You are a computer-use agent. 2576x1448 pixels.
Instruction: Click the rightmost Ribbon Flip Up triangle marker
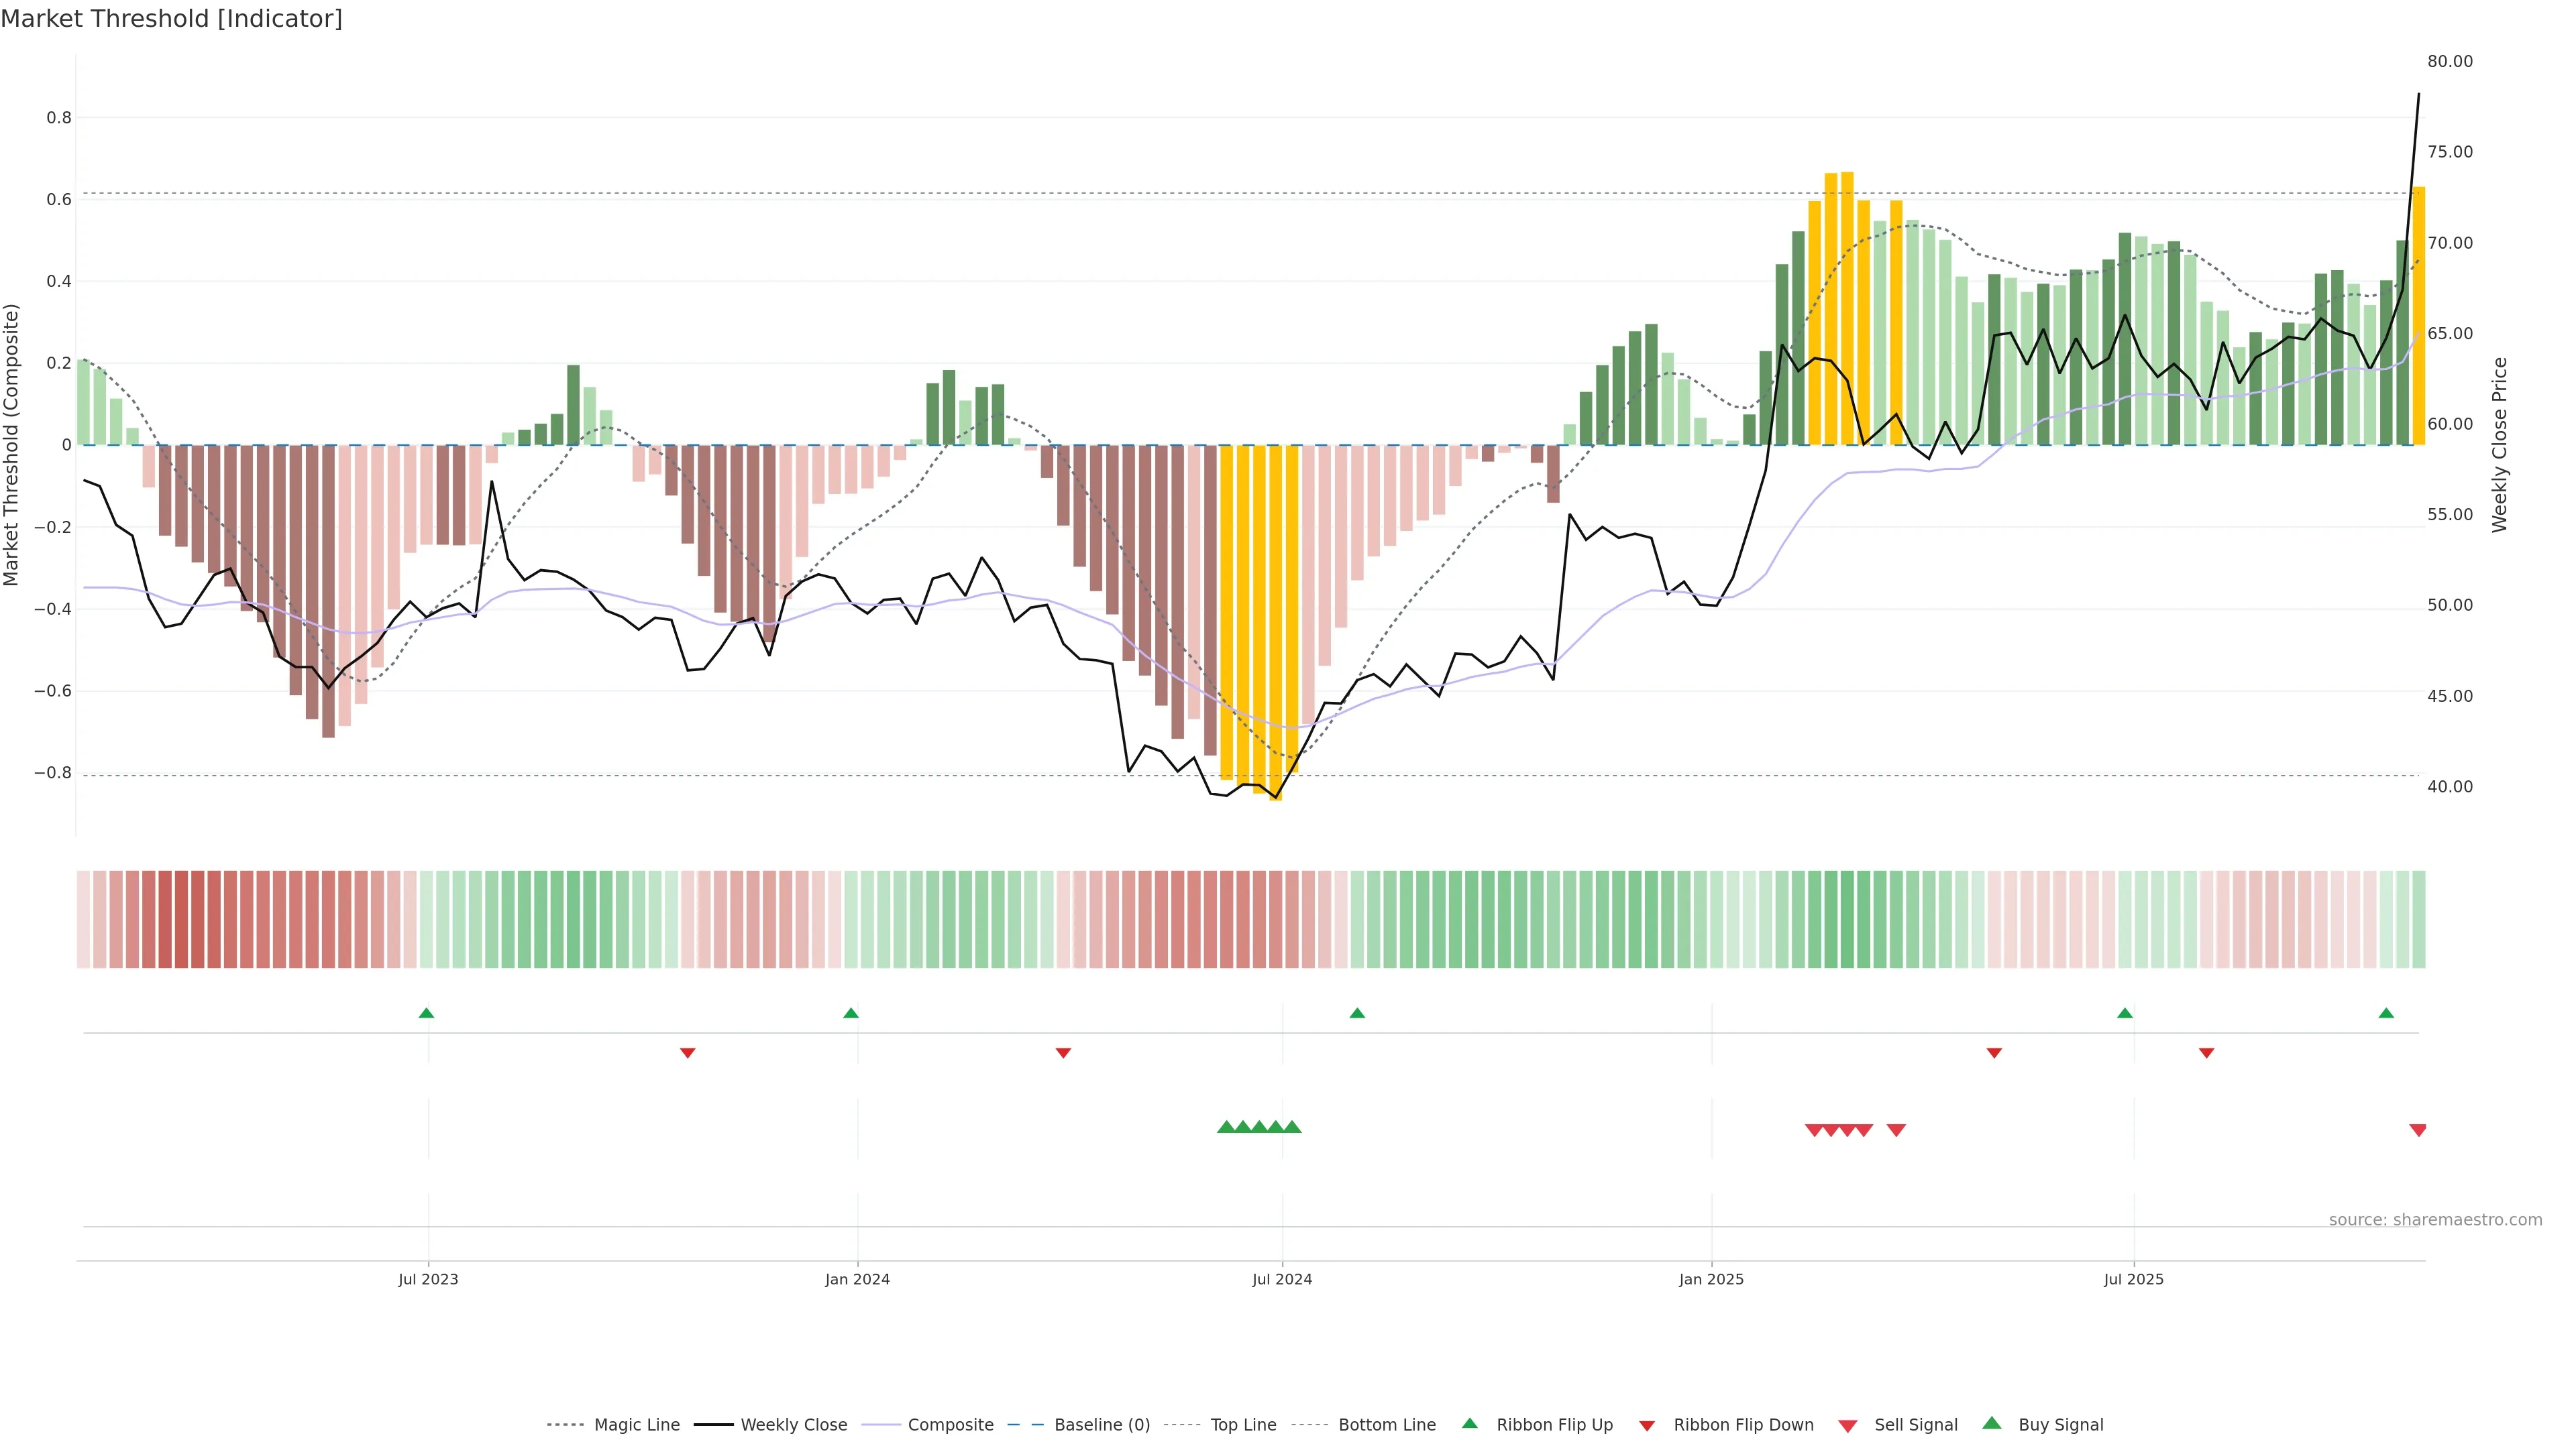pos(2386,1014)
